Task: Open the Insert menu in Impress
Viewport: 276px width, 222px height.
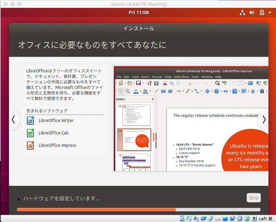Action: tap(145, 77)
